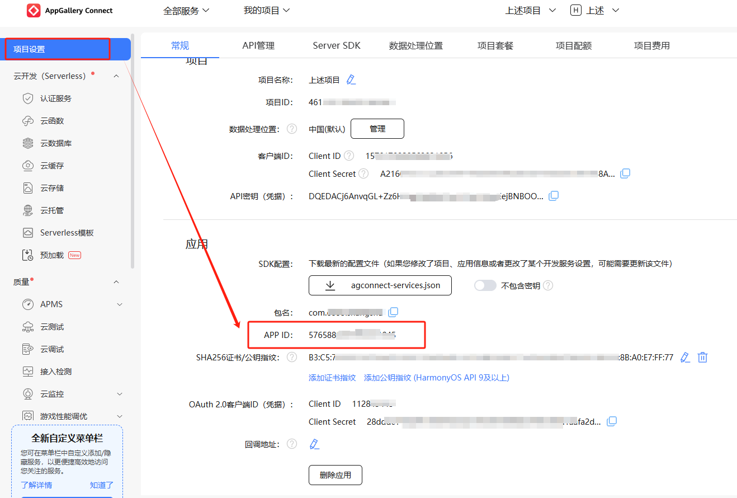Screen dimensions: 737x498
Task: Edit the project name pencil icon
Action: click(351, 79)
